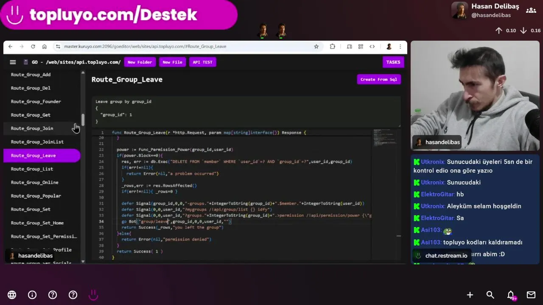Screen dimensions: 543x305
Task: Click the sidebar file list scrollbar thumb
Action: 83,120
